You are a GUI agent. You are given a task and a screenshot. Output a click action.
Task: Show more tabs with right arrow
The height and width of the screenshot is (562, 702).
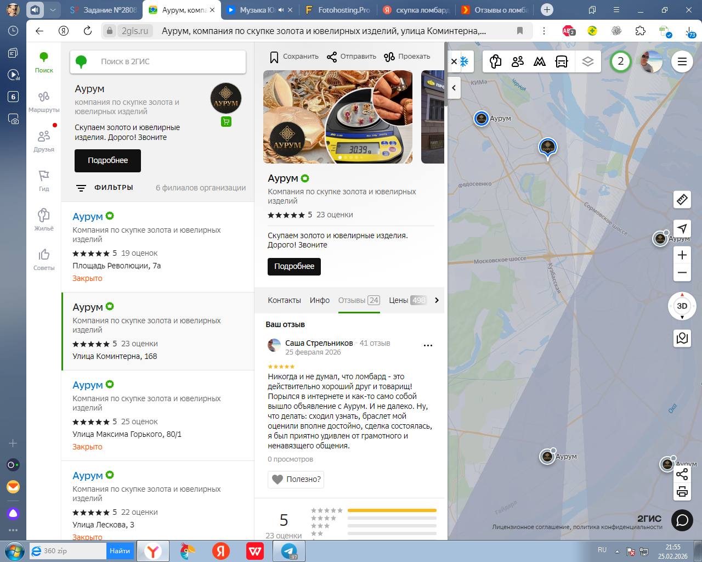pyautogui.click(x=437, y=300)
